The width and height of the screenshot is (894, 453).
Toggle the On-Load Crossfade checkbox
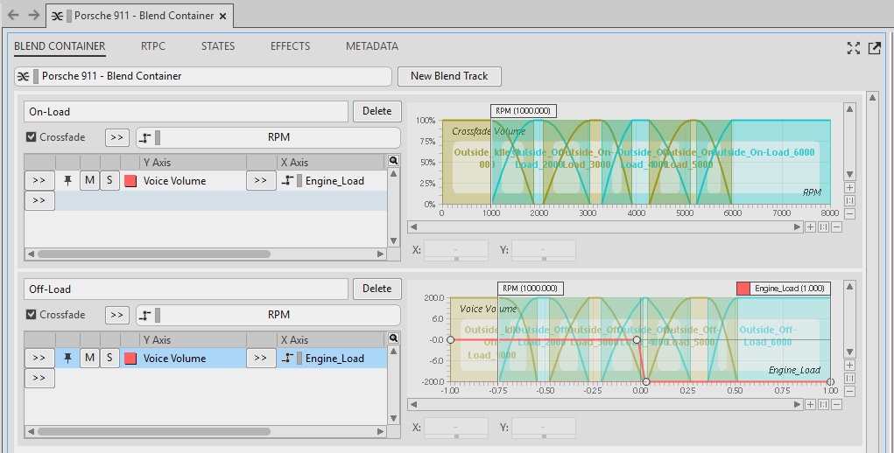(32, 137)
